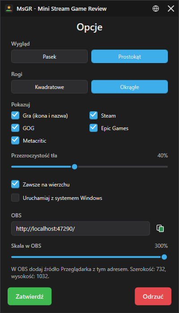The height and width of the screenshot is (313, 179).
Task: Toggle the Steam checkbox
Action: (94, 115)
